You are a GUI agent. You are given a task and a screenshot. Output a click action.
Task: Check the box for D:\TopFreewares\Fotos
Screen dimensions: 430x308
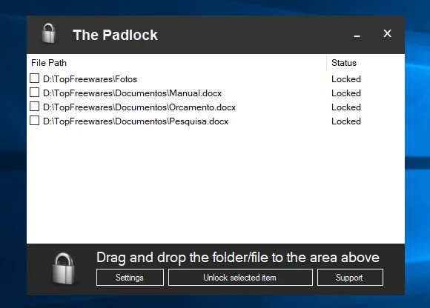(34, 78)
